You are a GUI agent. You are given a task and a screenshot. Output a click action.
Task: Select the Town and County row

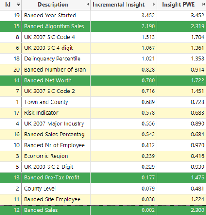pos(103,102)
